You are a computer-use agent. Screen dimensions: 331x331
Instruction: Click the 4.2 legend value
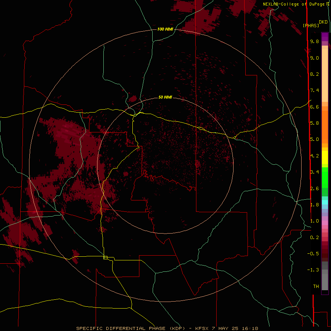click(314, 156)
